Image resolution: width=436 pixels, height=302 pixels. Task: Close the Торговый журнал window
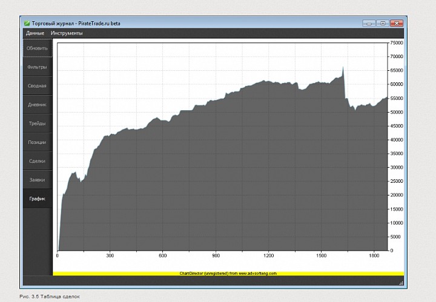point(397,24)
